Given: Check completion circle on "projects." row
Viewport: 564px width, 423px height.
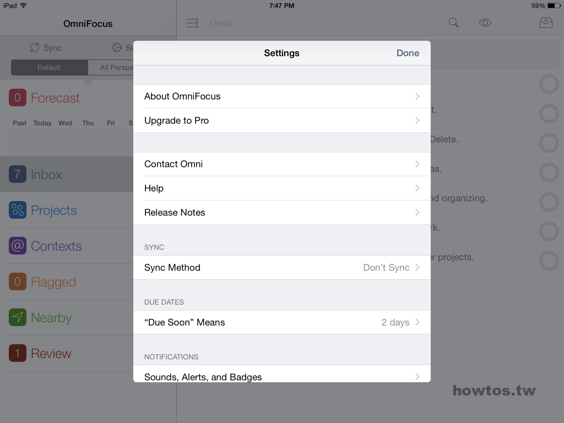Looking at the screenshot, I should 549,261.
